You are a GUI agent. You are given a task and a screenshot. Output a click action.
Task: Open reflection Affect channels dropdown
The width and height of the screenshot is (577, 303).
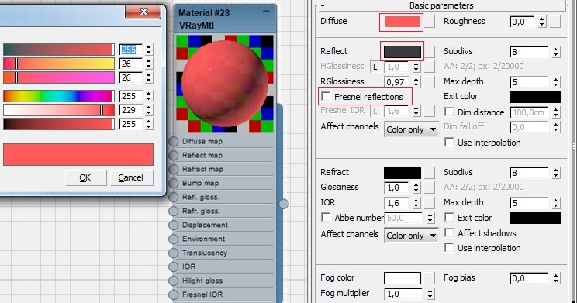[x=411, y=129]
